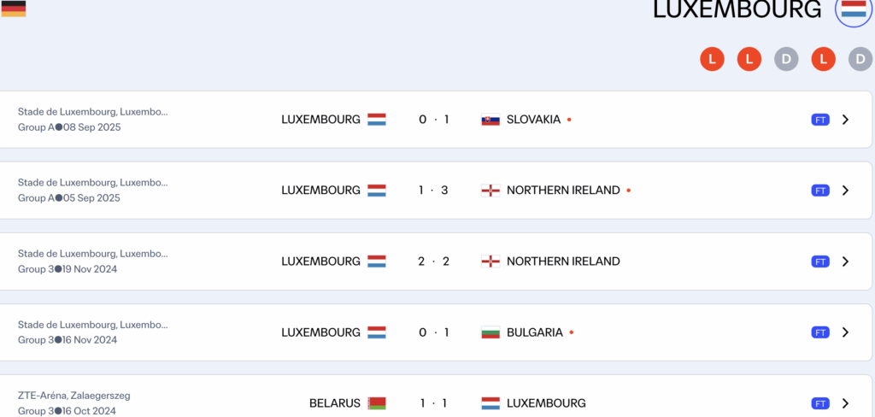Open the BELARUS team link
Viewport: 875px width, 417px height.
(335, 403)
